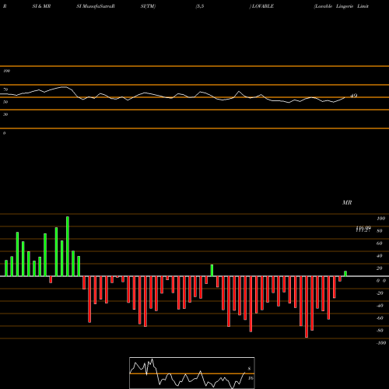Click the 'SI MunafaSutraR' header text
Viewport: 389px width, 389px height.
point(96,6)
